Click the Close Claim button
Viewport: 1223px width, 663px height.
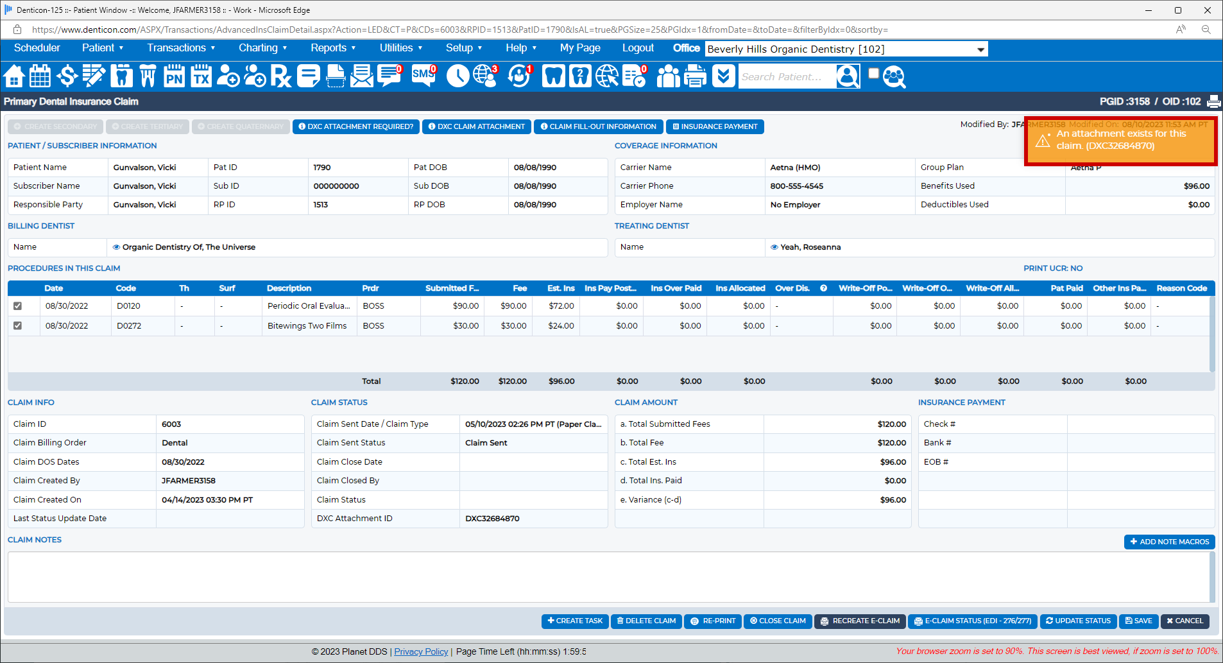pyautogui.click(x=778, y=621)
